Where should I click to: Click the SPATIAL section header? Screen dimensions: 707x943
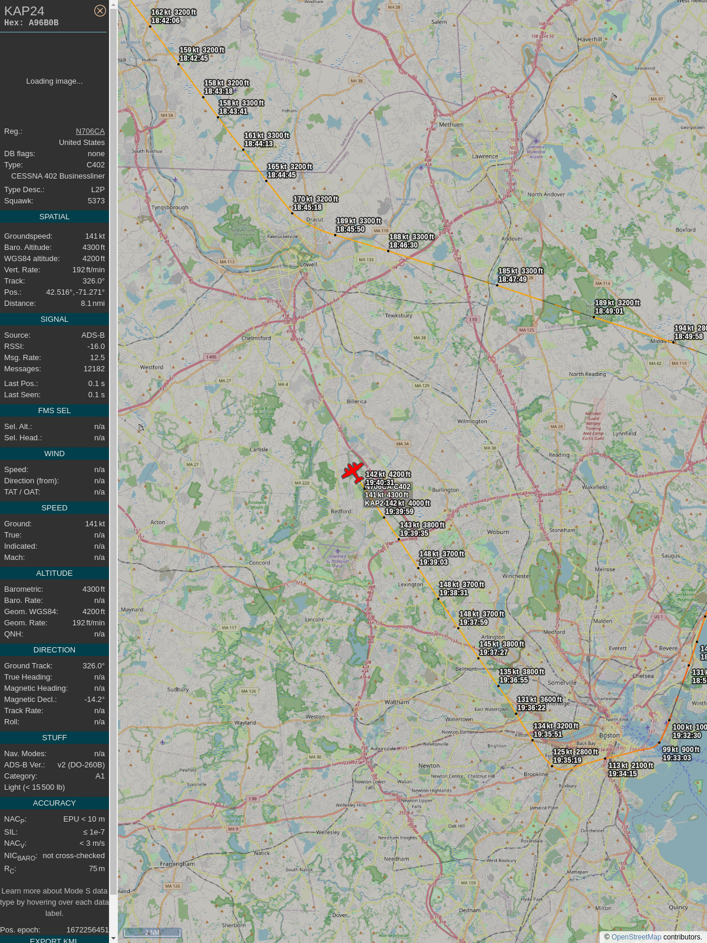(54, 217)
